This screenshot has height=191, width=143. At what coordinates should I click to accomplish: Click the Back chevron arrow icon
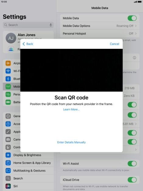click(x=24, y=44)
